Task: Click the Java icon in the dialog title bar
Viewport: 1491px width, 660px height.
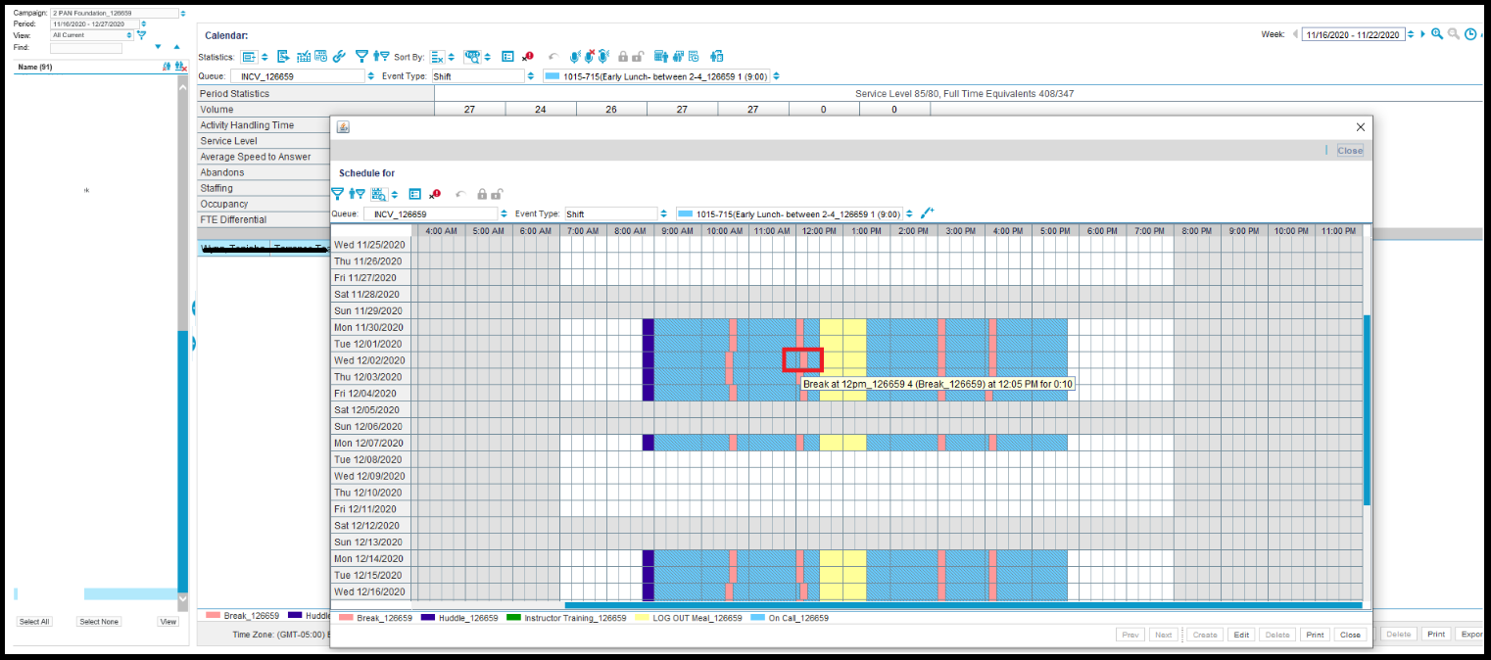Action: [x=343, y=127]
